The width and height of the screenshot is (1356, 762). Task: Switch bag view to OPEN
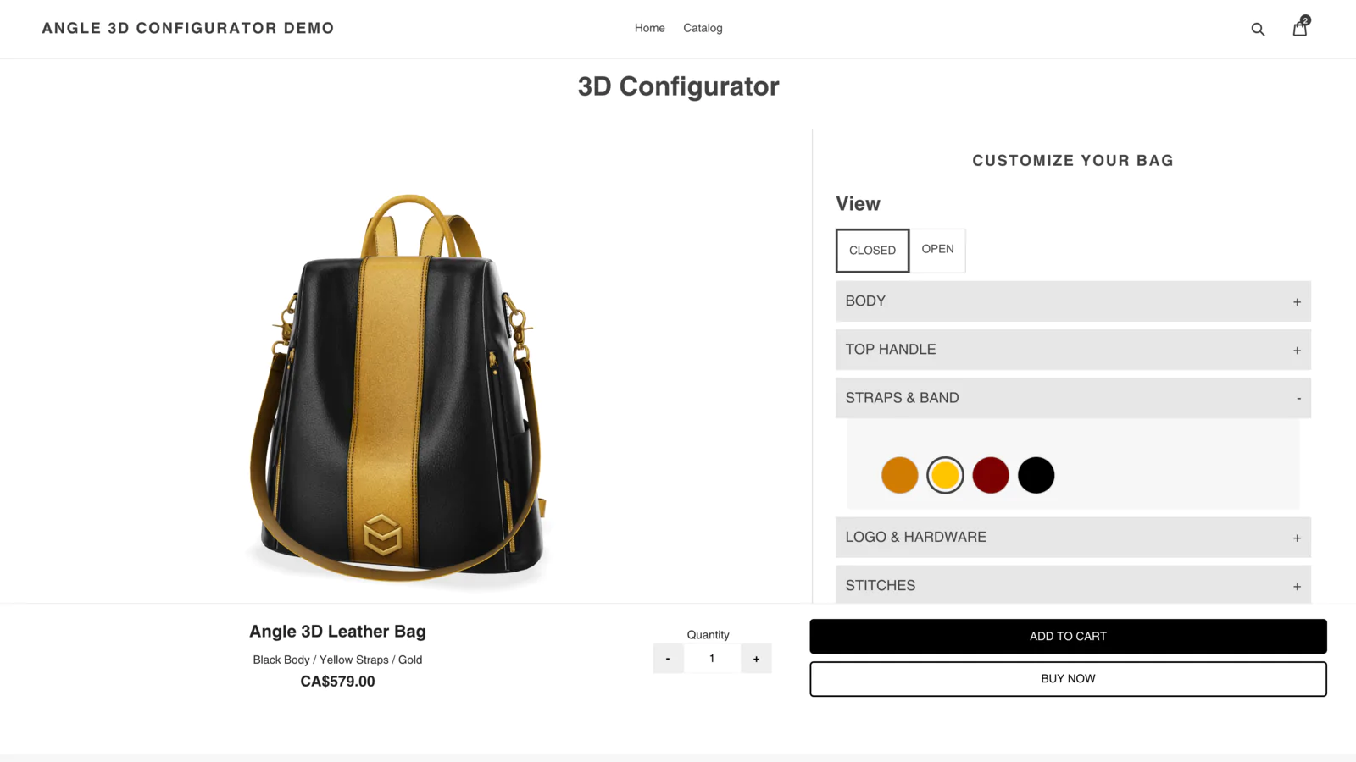(937, 250)
